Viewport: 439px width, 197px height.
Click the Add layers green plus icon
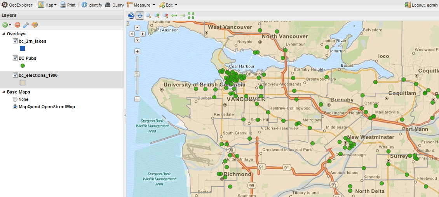point(5,25)
